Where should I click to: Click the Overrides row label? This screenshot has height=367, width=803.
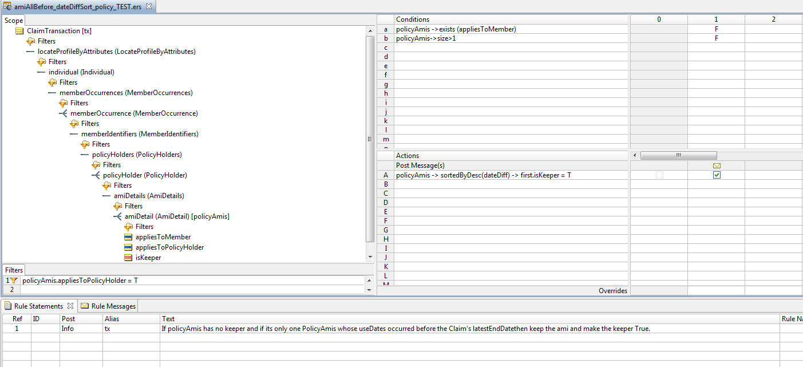(x=613, y=291)
